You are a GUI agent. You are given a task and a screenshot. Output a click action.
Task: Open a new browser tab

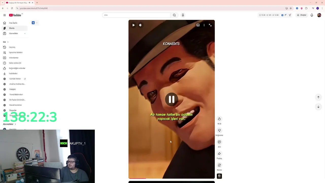pyautogui.click(x=37, y=3)
